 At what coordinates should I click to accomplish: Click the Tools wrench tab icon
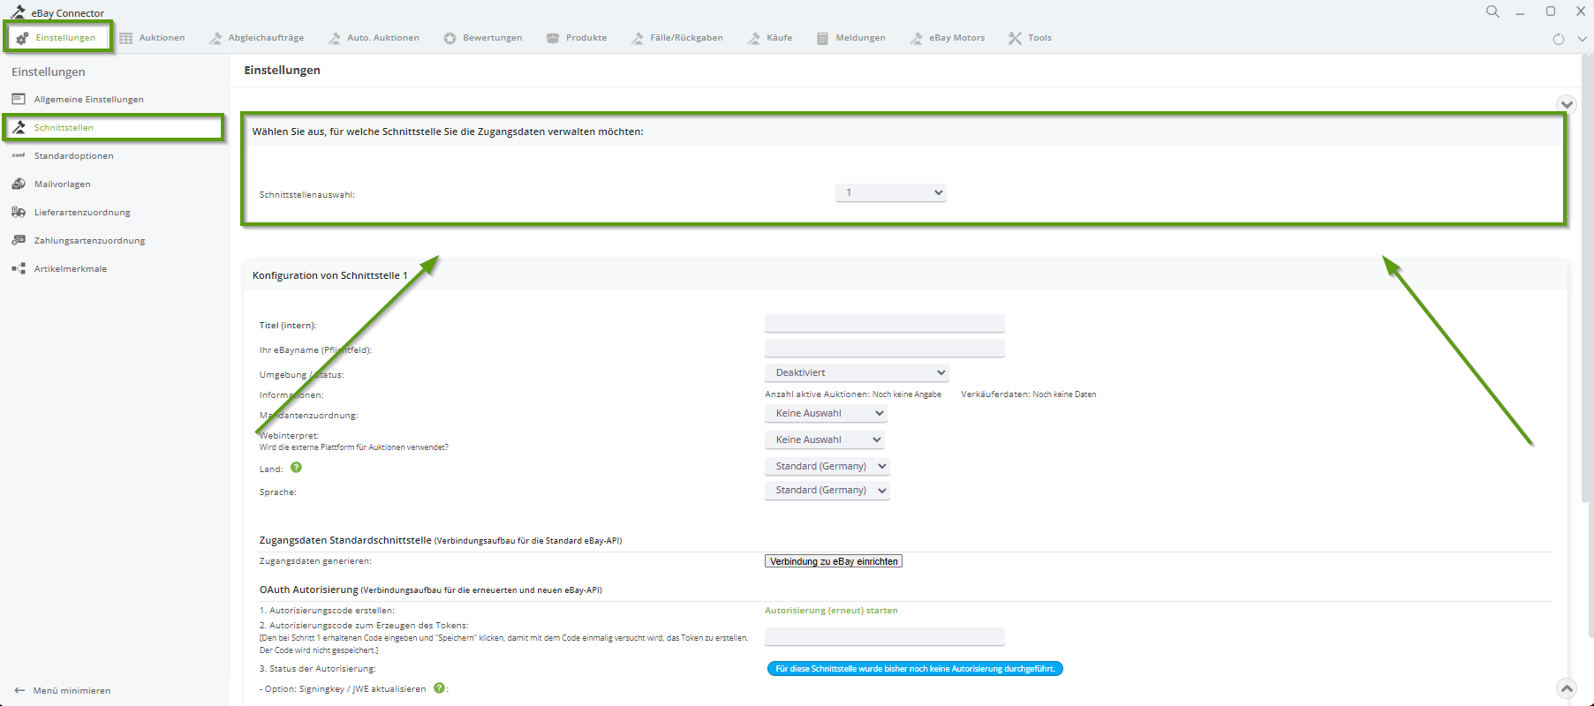[x=1015, y=38]
